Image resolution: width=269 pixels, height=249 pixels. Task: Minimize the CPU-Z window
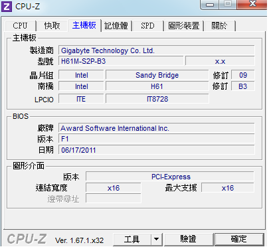click(210, 4)
